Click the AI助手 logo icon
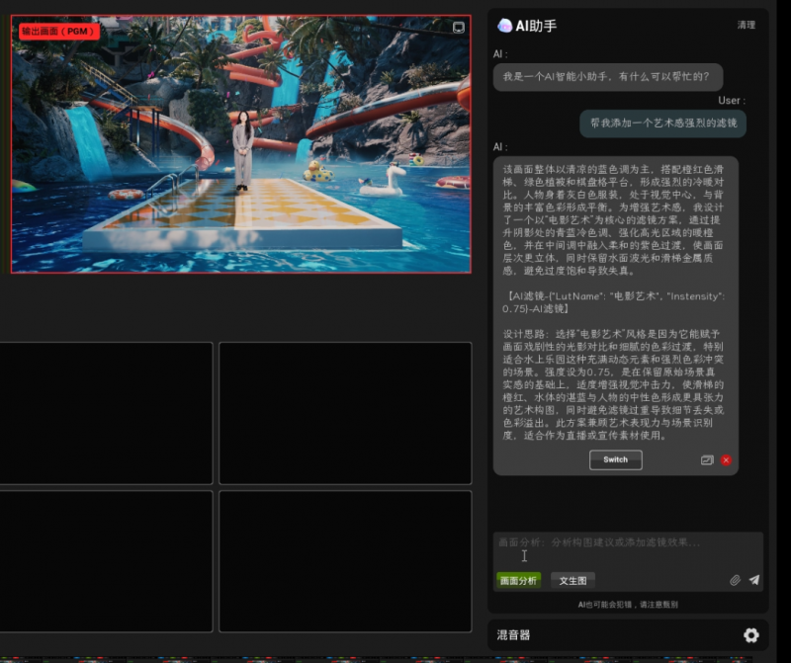The image size is (791, 663). point(504,26)
